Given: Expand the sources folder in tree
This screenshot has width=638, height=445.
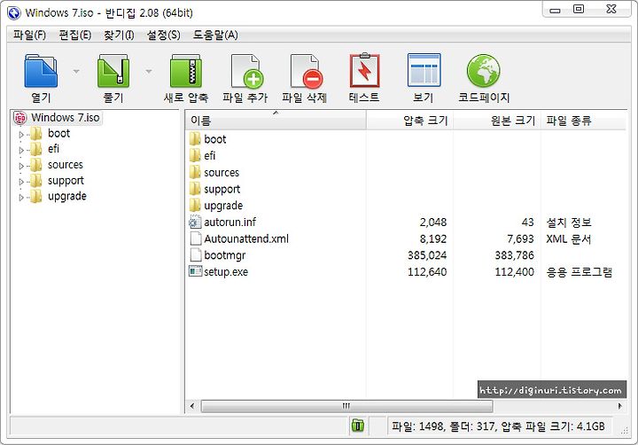Looking at the screenshot, I should [21, 166].
